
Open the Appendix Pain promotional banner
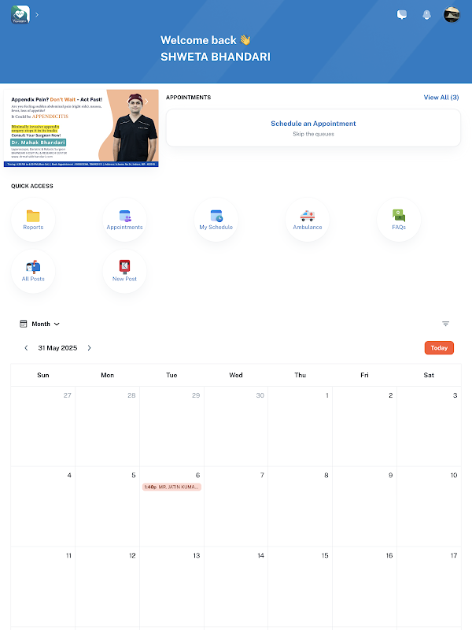(81, 128)
